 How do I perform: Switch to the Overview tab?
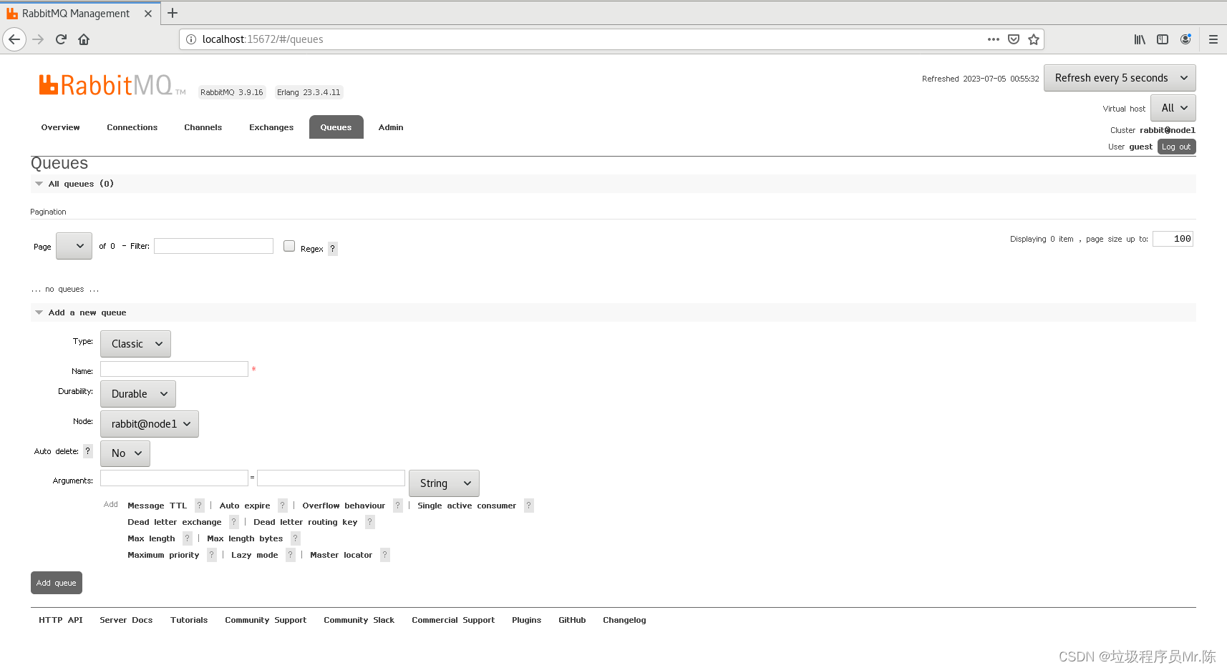(60, 127)
